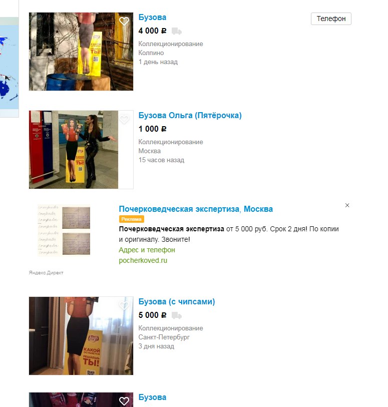Click delivery truck icon next to 5 000 ₽
This screenshot has width=388, height=407.
[177, 315]
